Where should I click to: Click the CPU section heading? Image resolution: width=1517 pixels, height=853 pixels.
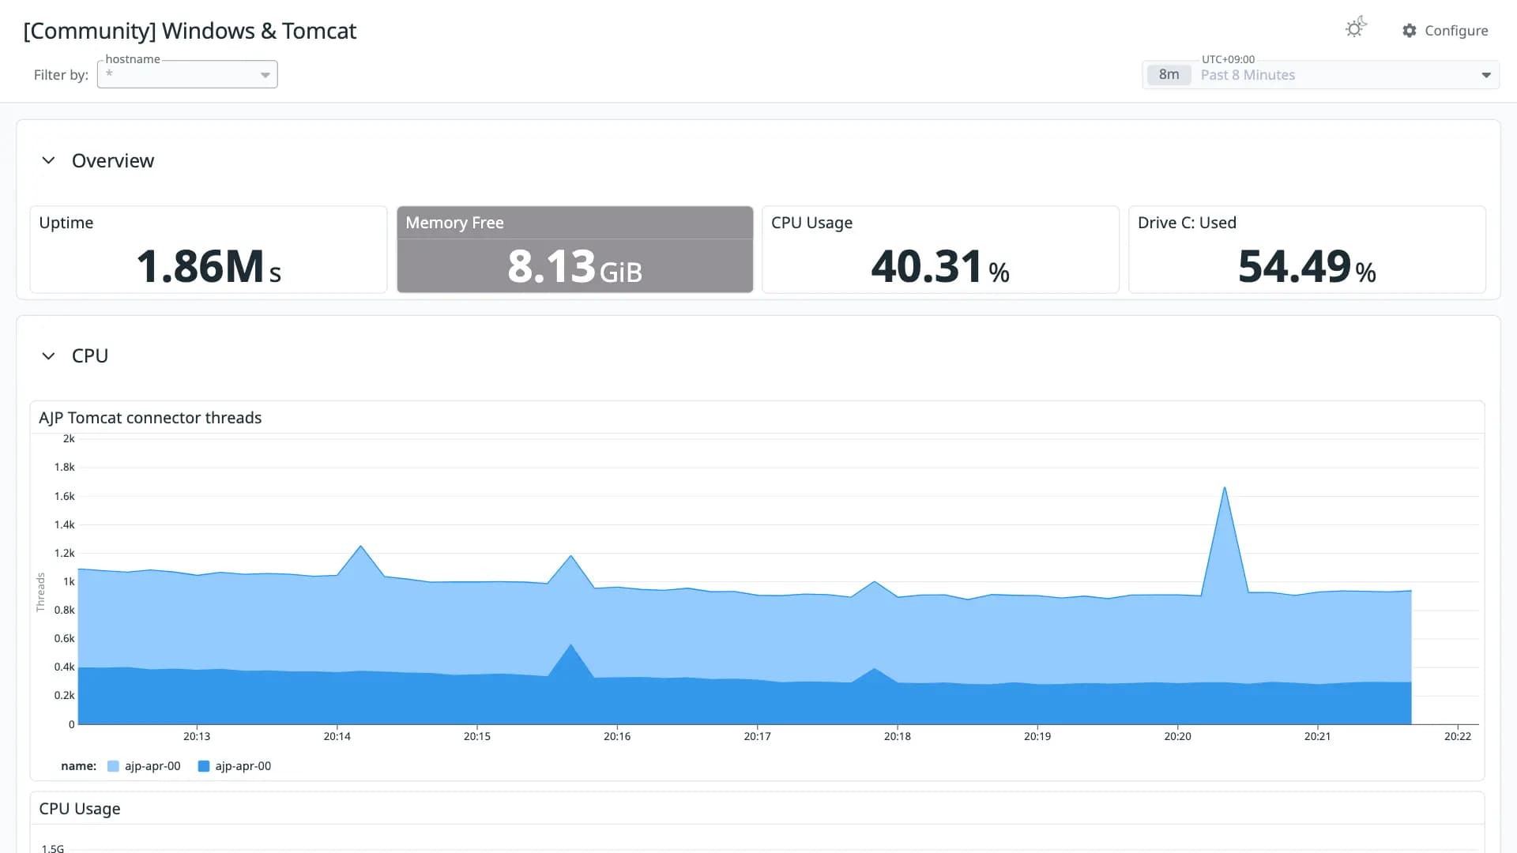pos(90,356)
